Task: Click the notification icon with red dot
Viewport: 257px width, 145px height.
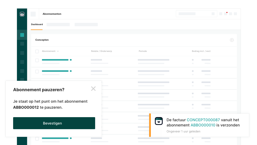Action: 226,14
